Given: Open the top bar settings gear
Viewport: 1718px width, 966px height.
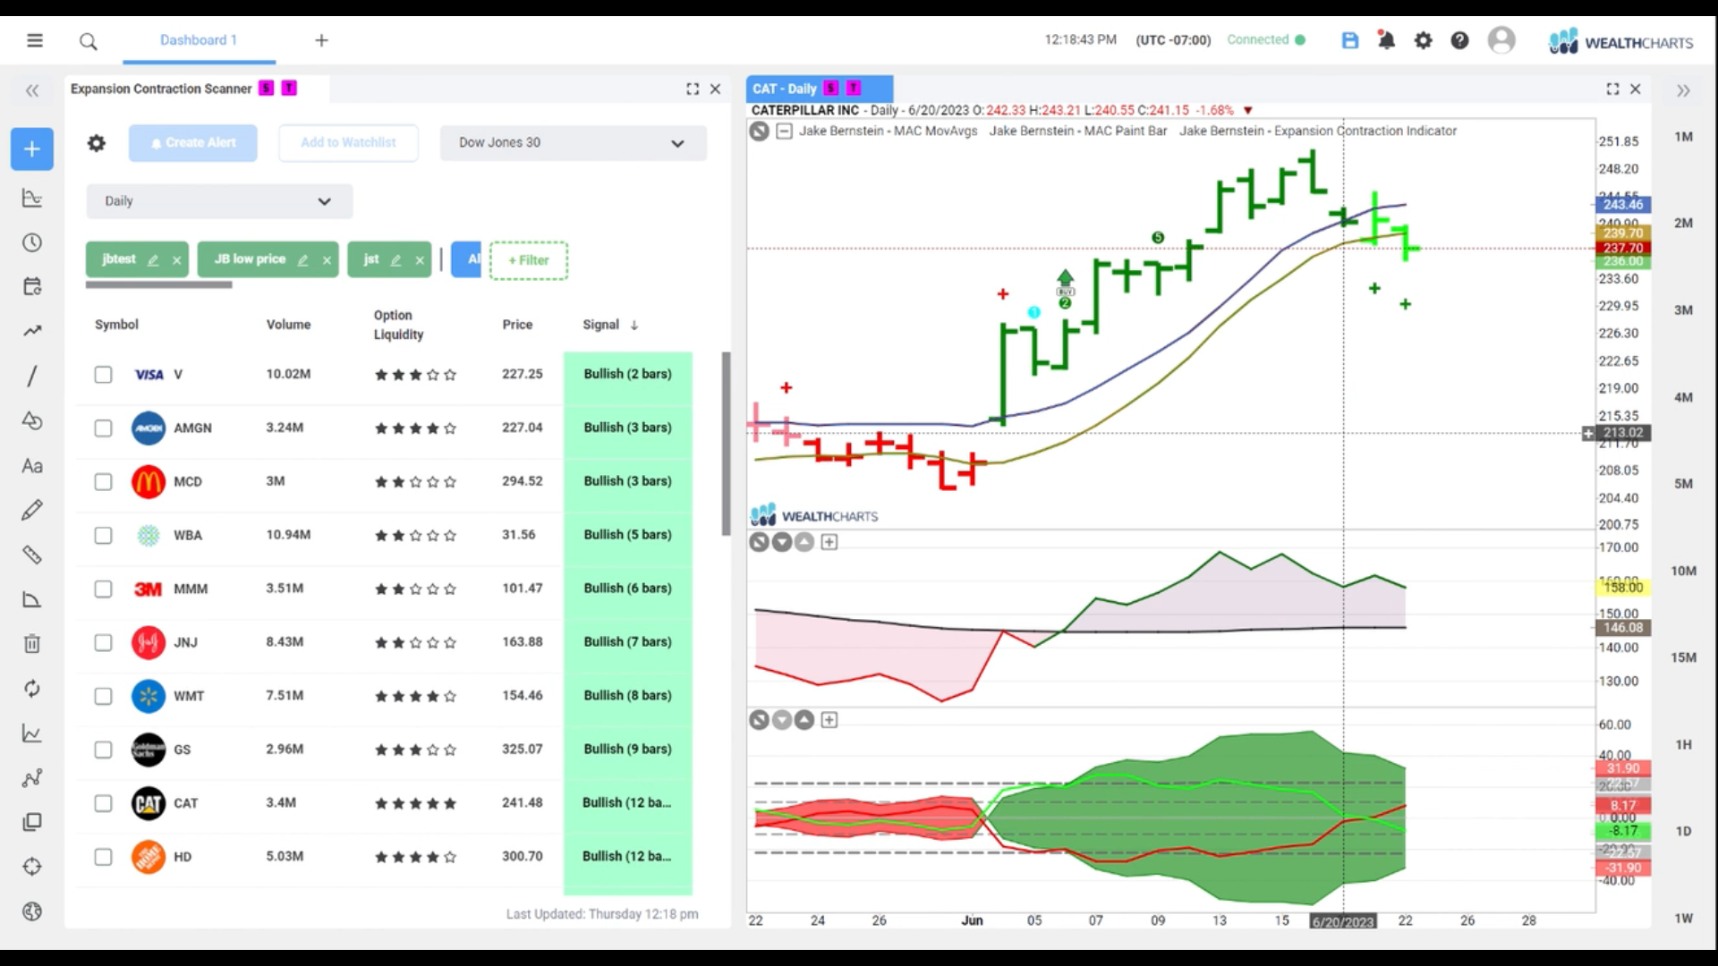Looking at the screenshot, I should tap(1423, 40).
